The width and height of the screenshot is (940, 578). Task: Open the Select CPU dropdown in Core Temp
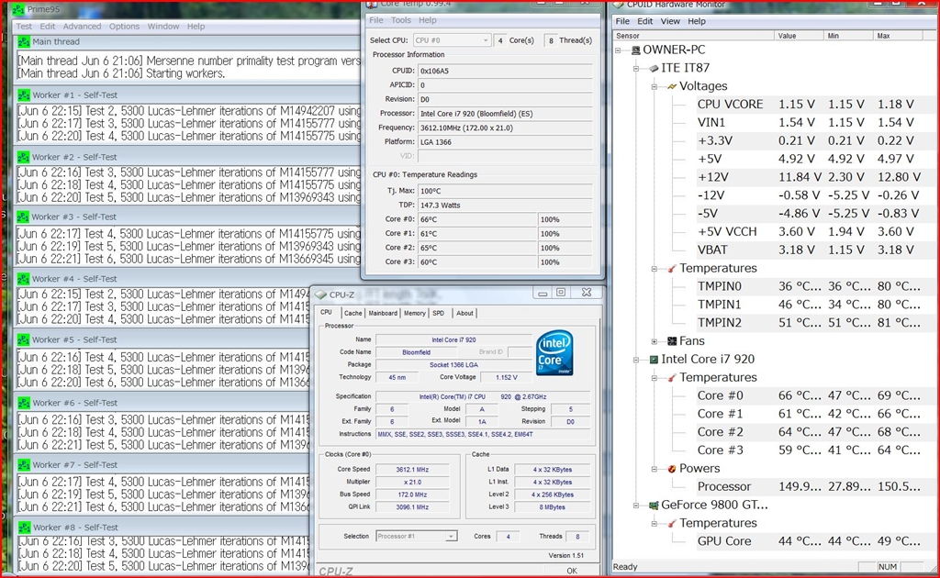coord(452,40)
